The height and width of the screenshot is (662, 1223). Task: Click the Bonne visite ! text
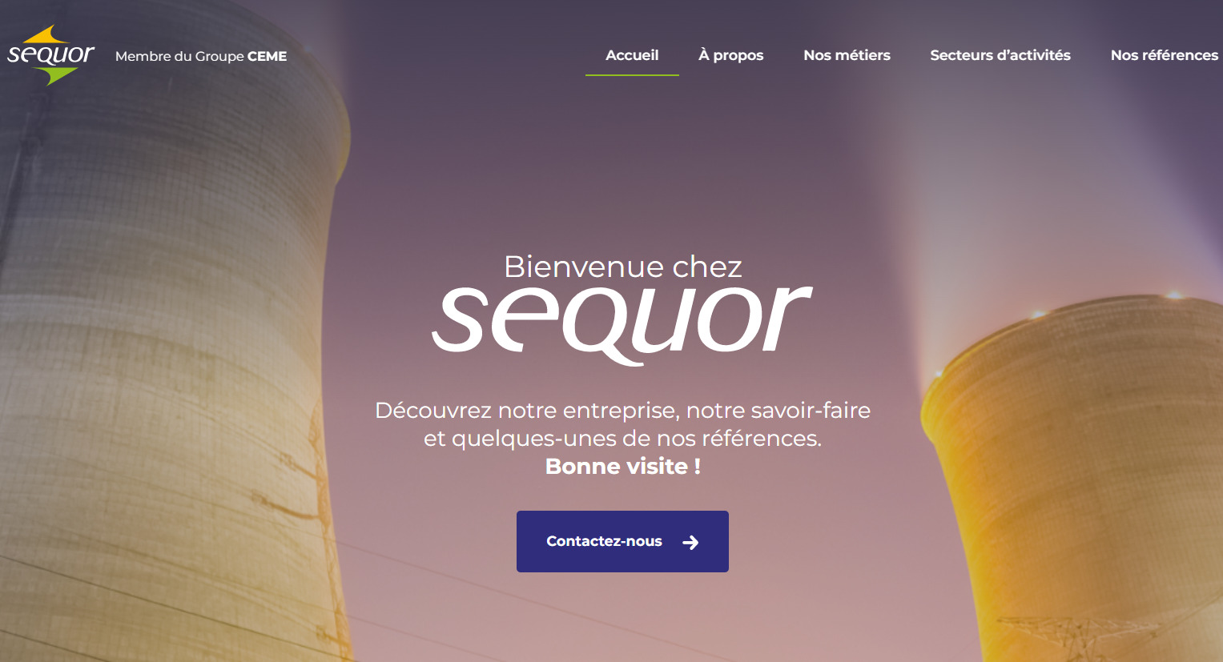622,466
